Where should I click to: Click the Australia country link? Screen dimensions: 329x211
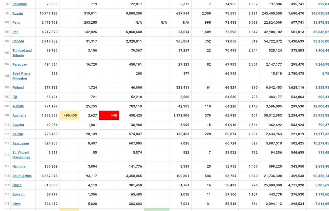pos(19,116)
